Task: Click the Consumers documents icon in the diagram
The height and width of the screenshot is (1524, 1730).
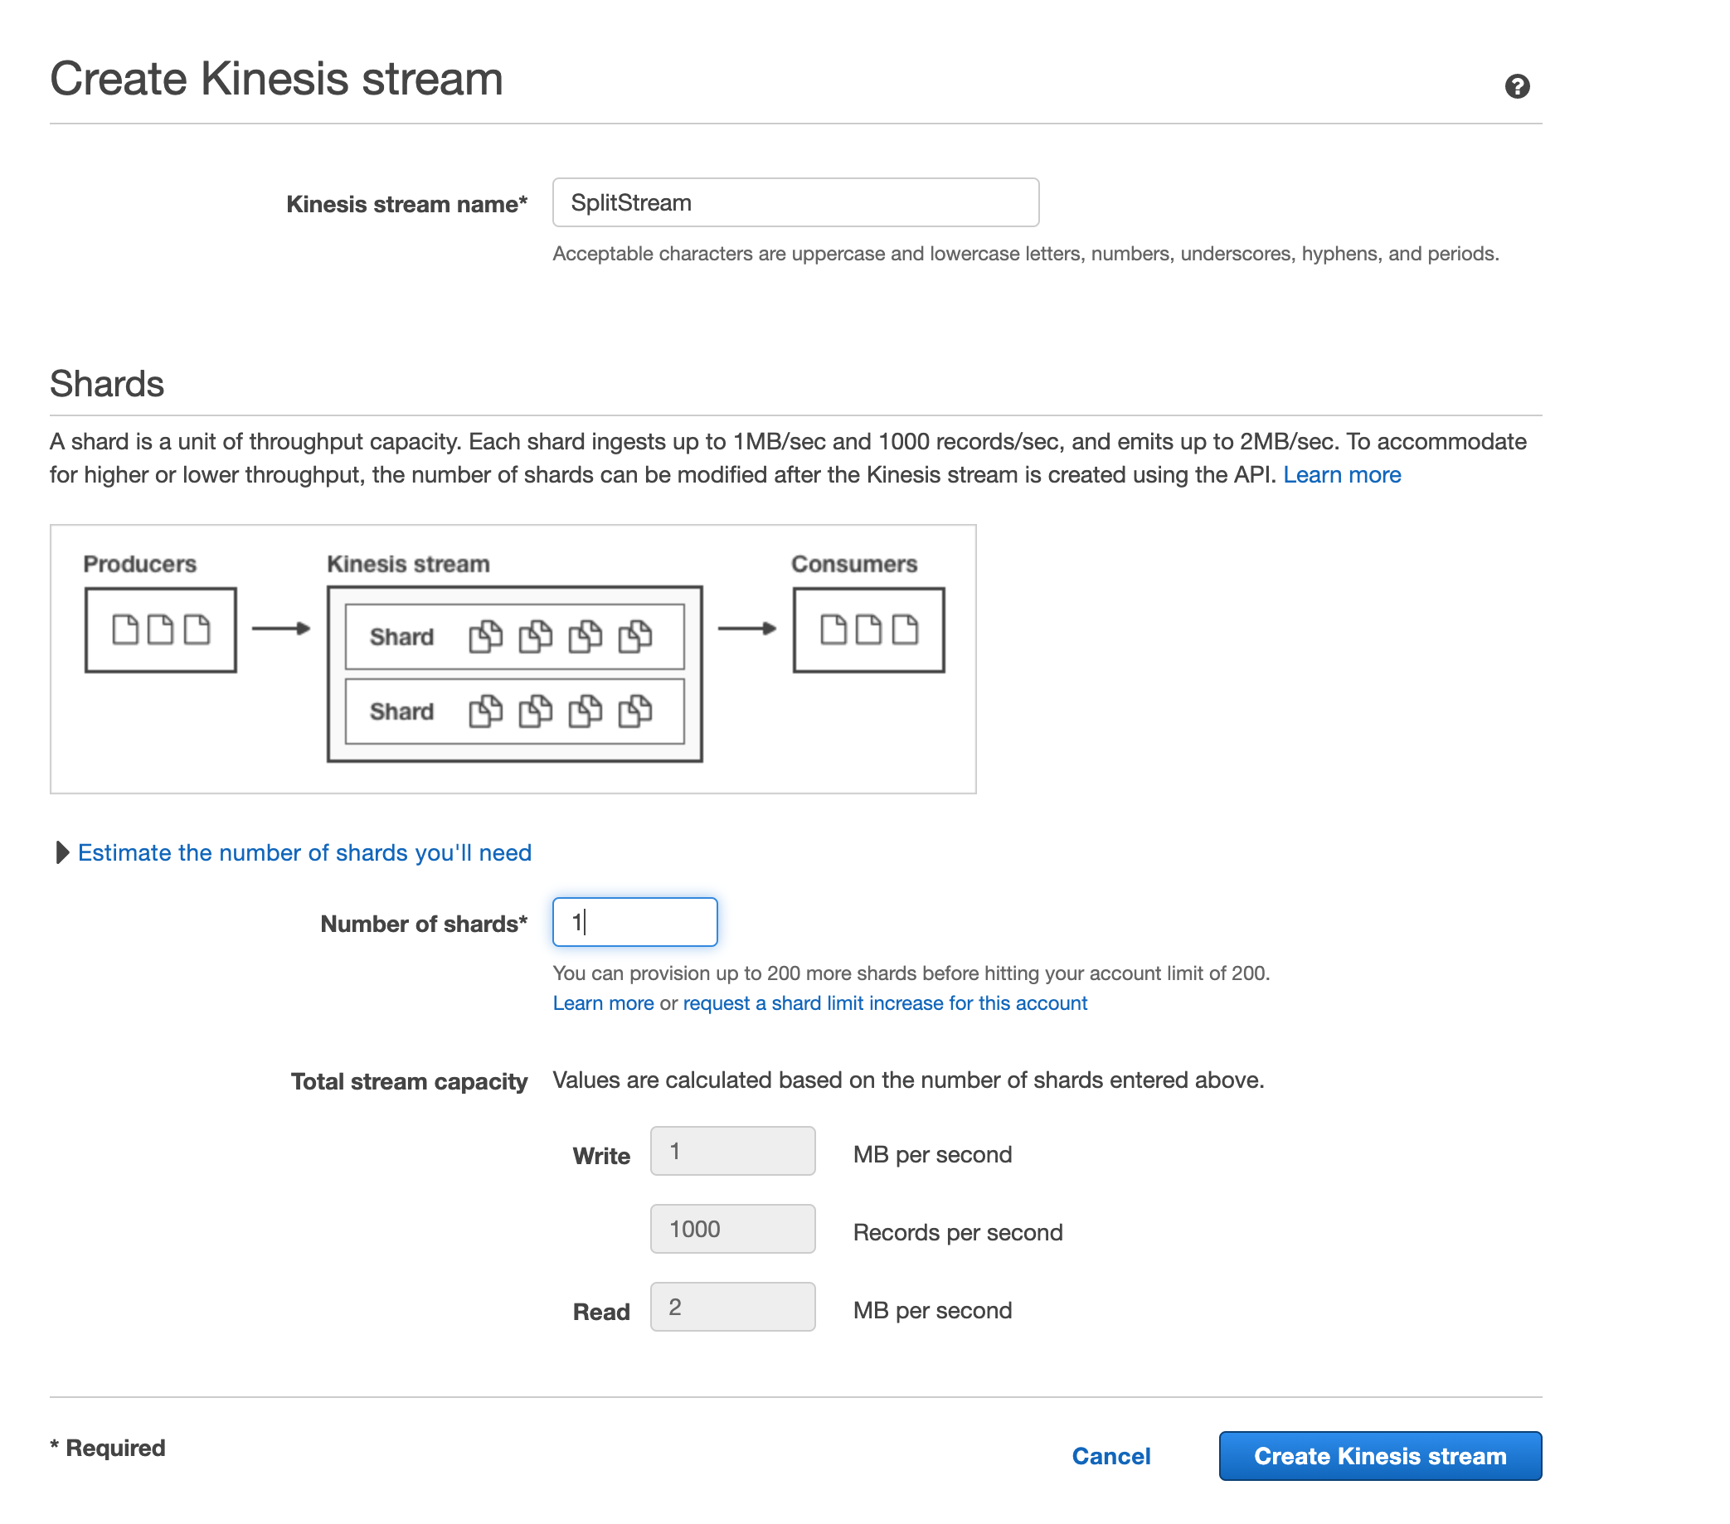Action: coord(868,629)
